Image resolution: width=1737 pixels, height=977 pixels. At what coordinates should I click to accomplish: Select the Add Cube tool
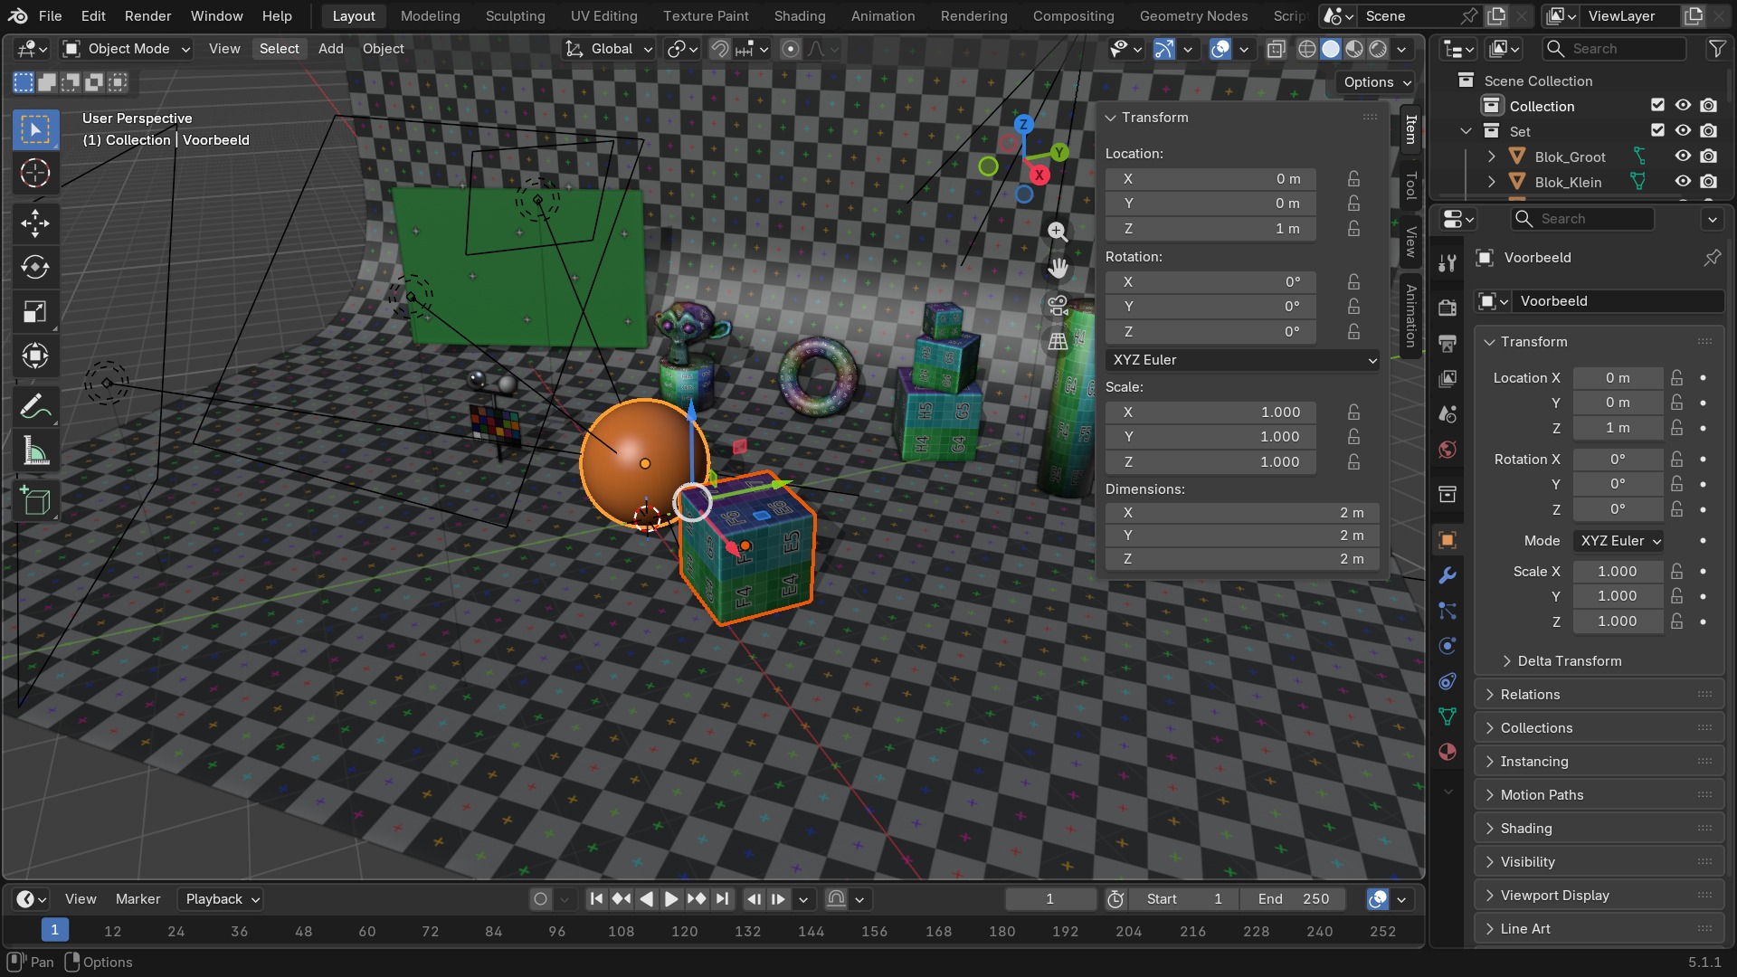[35, 501]
